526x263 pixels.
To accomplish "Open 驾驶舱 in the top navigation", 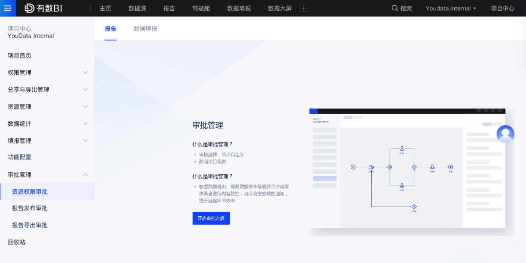I will click(x=201, y=8).
